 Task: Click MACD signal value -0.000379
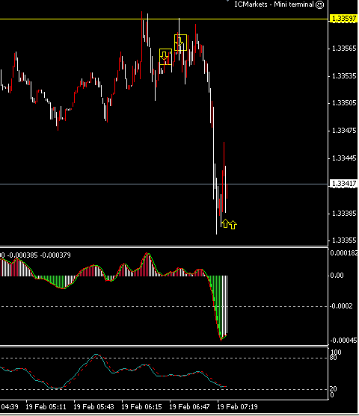[55, 255]
